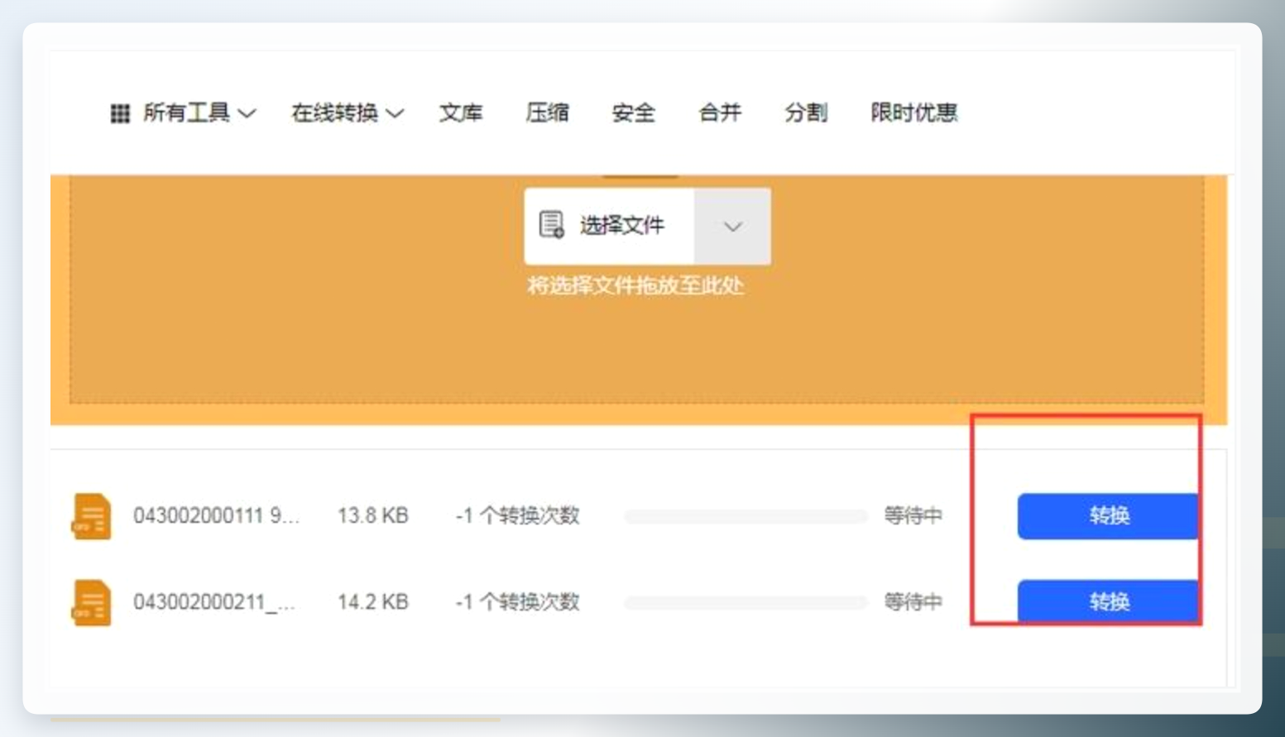Convert the 043002000111 file with 转换
This screenshot has height=737, width=1285.
click(1108, 516)
